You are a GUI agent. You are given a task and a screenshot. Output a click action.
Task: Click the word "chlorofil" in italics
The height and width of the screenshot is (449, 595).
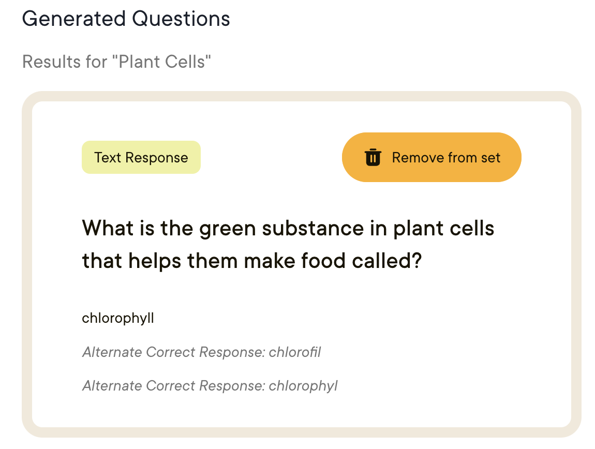295,352
